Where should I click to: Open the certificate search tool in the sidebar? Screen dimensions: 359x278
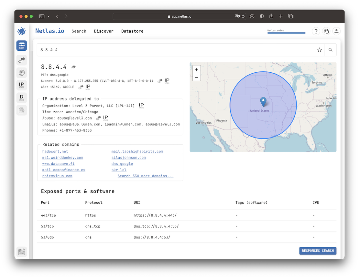21,110
